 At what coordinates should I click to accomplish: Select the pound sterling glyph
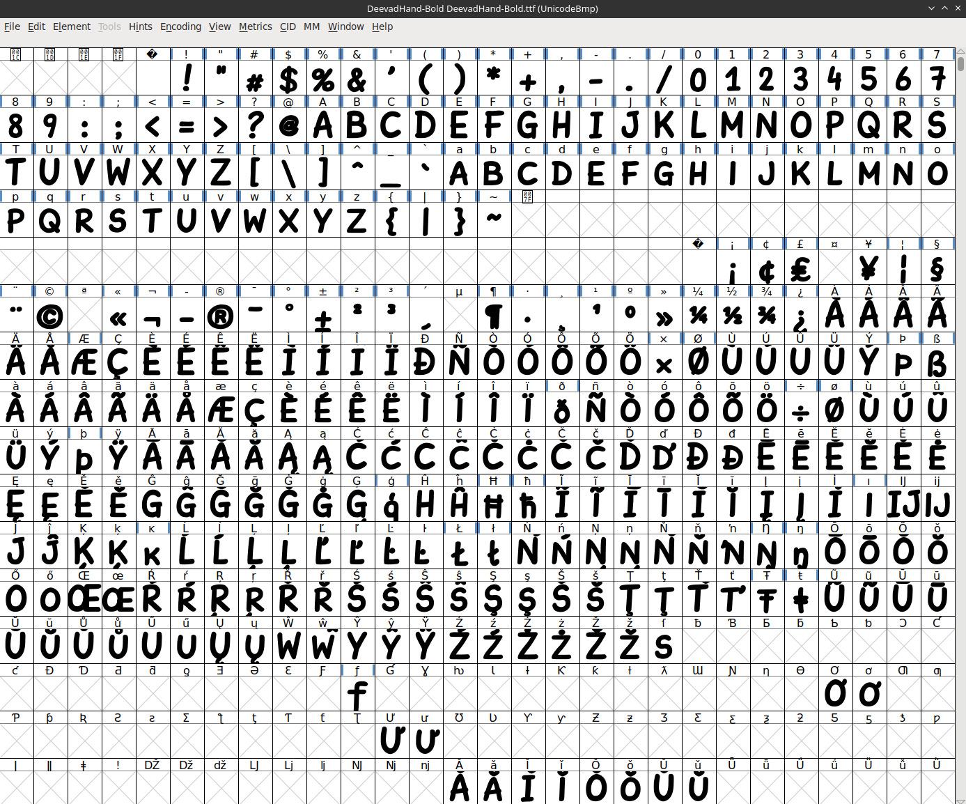pyautogui.click(x=800, y=269)
